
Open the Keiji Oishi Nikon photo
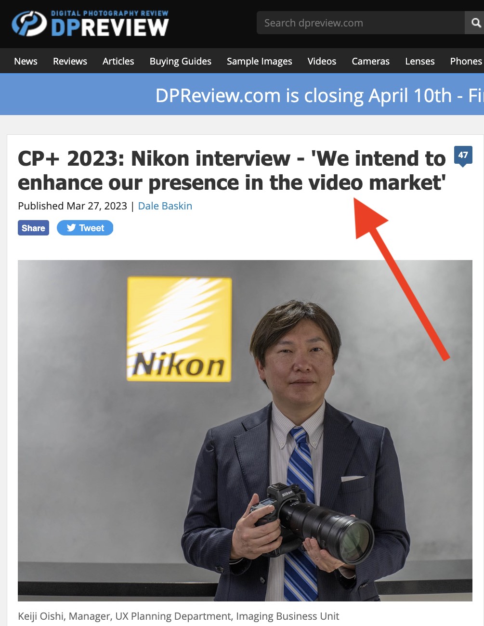coord(245,430)
